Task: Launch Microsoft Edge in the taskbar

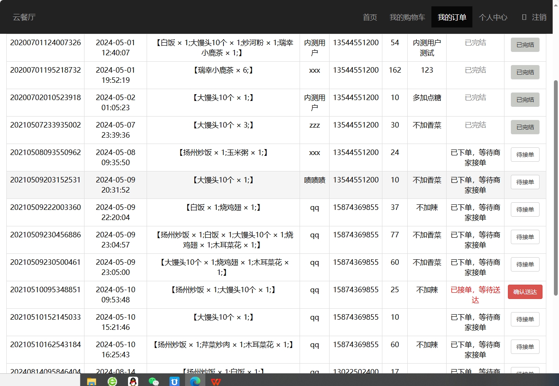Action: [x=195, y=381]
